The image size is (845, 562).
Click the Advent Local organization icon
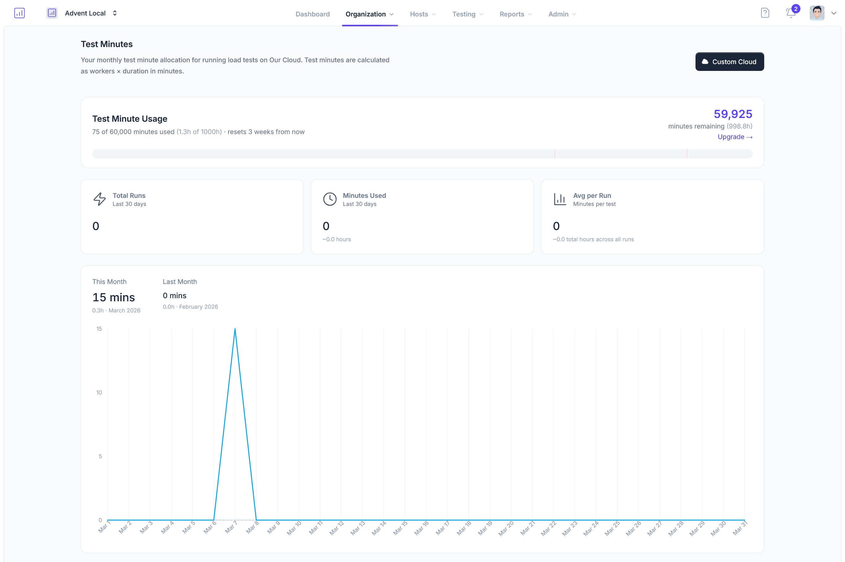[x=52, y=13]
